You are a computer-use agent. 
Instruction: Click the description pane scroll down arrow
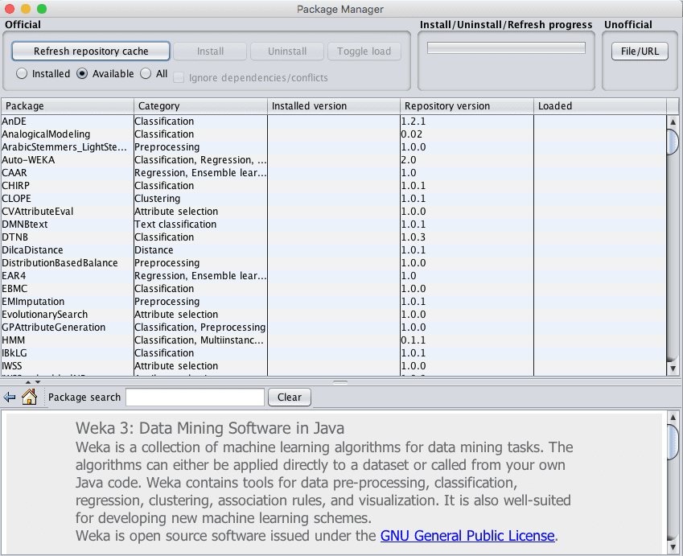673,546
